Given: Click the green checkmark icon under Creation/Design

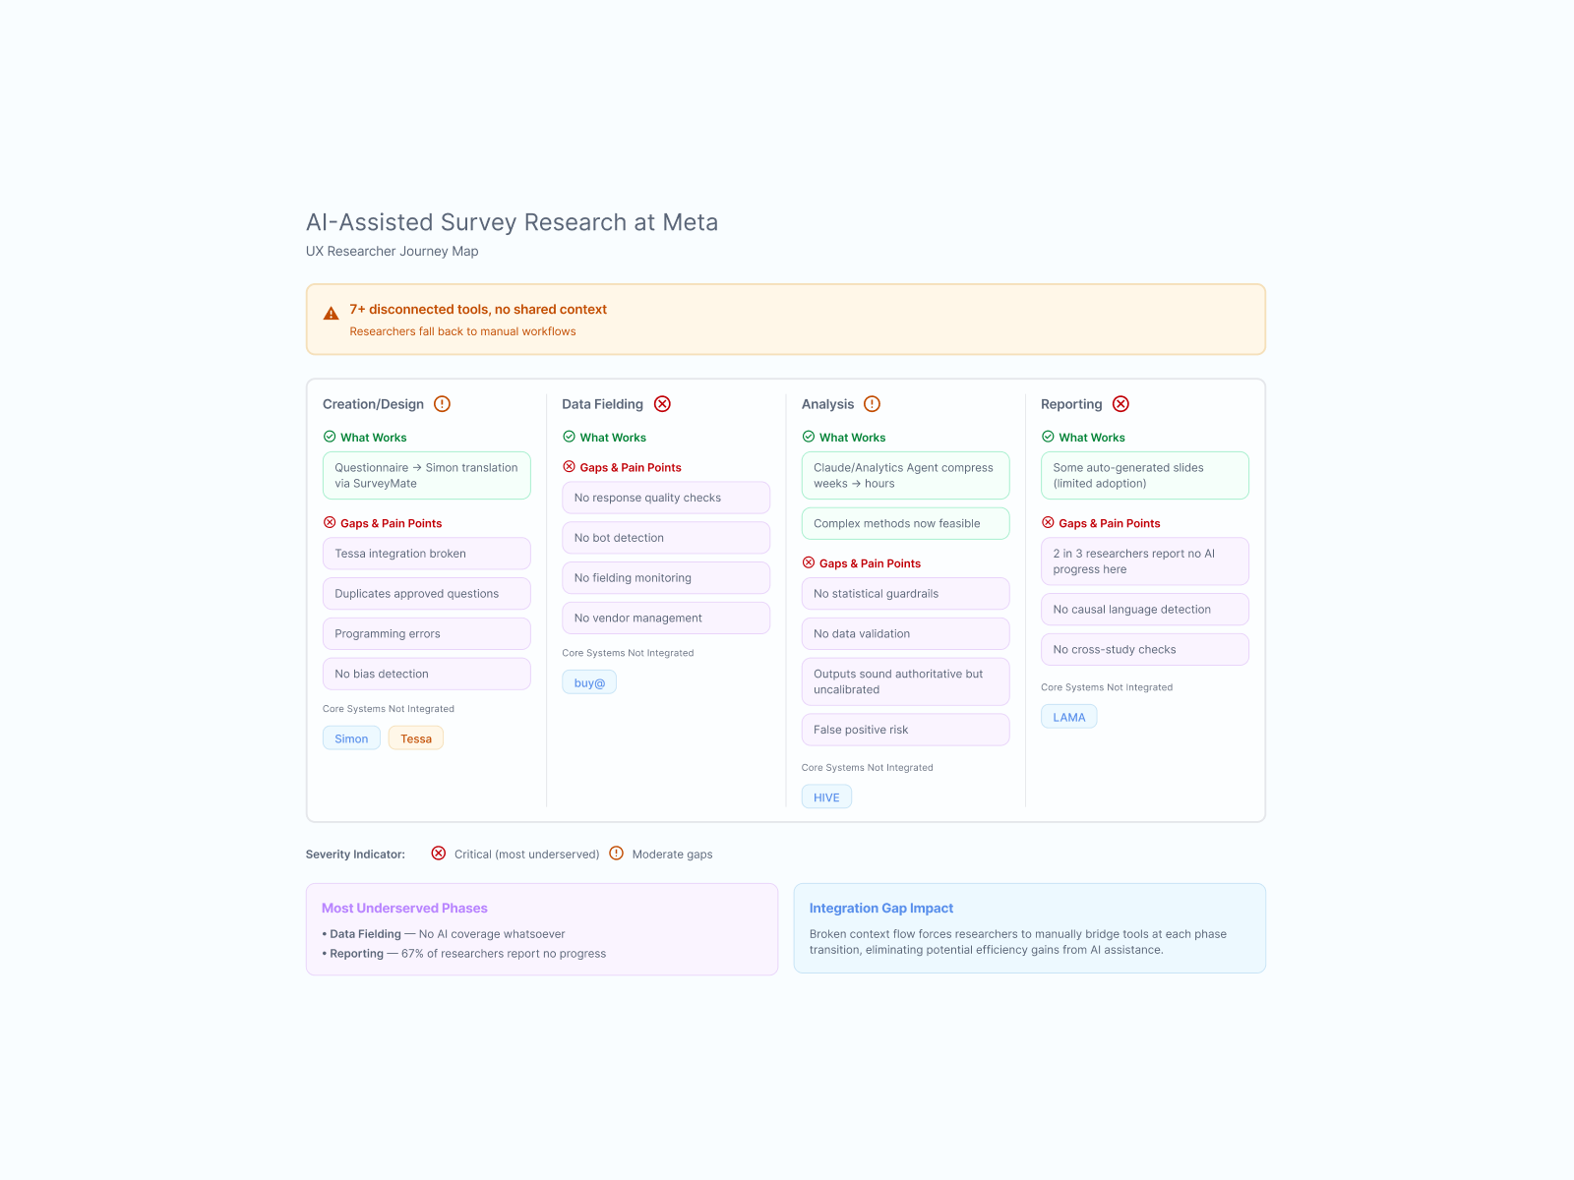Looking at the screenshot, I should point(330,437).
